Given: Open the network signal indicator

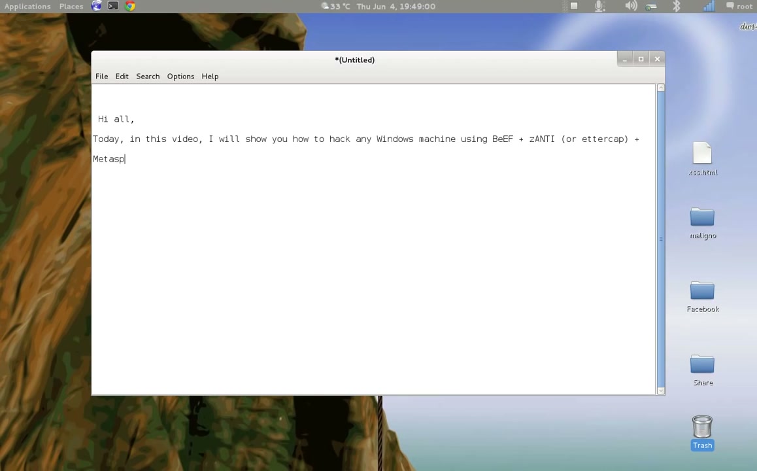Looking at the screenshot, I should pos(709,6).
